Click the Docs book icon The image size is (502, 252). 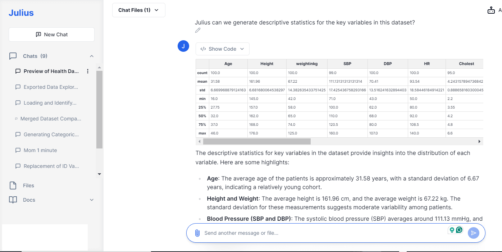click(13, 200)
